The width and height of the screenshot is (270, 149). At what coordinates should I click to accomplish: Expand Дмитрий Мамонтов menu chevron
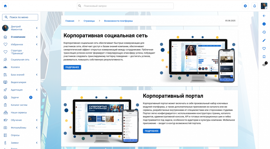pos(37,28)
